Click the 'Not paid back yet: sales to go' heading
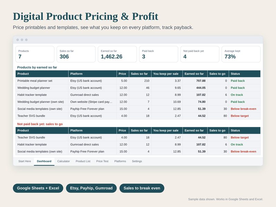 [x=40, y=124]
